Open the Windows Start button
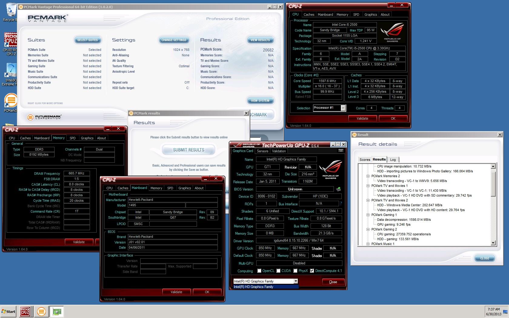Image resolution: width=509 pixels, height=318 pixels. tap(8, 311)
